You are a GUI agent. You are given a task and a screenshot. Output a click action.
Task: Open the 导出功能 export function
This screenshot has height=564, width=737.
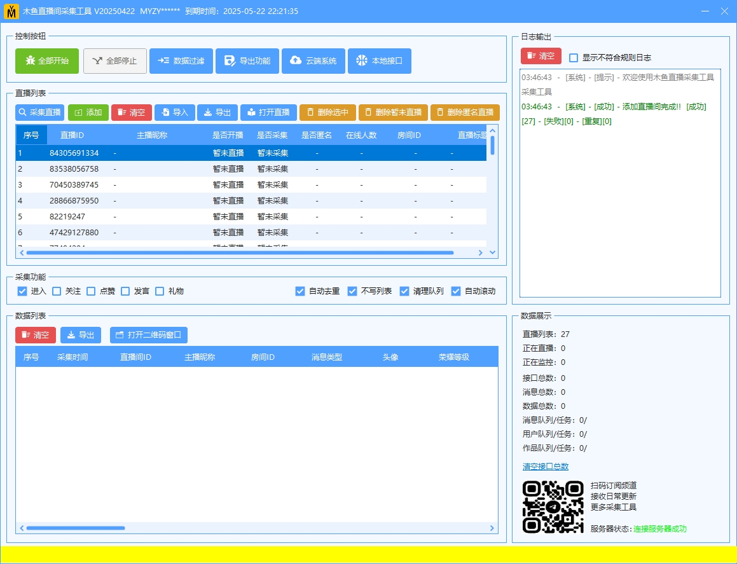(x=247, y=61)
